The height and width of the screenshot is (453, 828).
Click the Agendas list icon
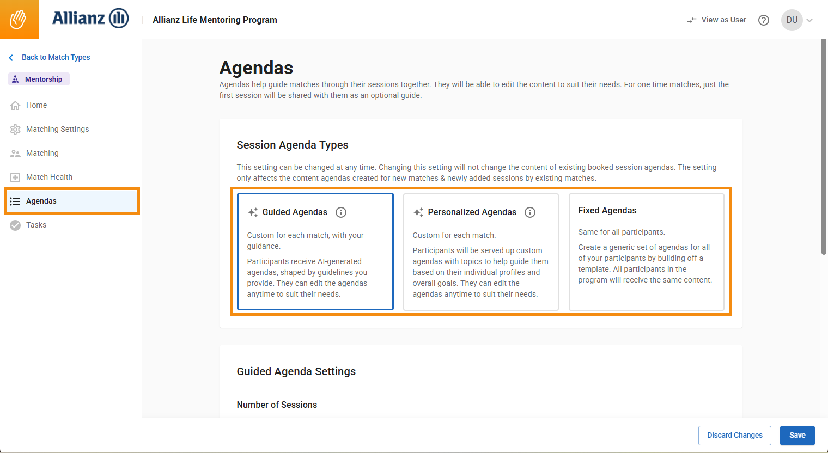pyautogui.click(x=15, y=200)
